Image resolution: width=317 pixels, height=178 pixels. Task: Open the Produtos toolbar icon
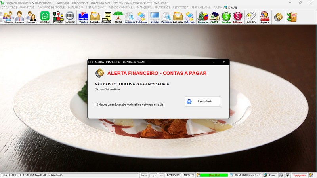tap(58, 17)
